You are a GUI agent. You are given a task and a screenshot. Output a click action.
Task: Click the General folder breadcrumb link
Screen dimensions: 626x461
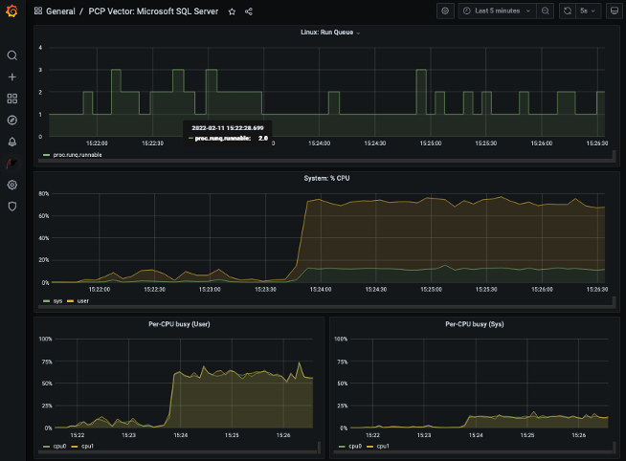click(x=60, y=11)
